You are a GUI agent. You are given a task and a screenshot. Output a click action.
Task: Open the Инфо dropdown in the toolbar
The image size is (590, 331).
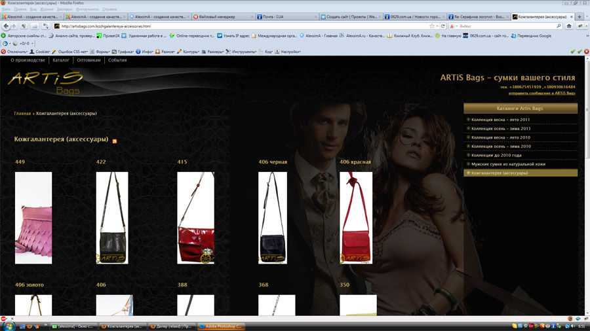(144, 52)
